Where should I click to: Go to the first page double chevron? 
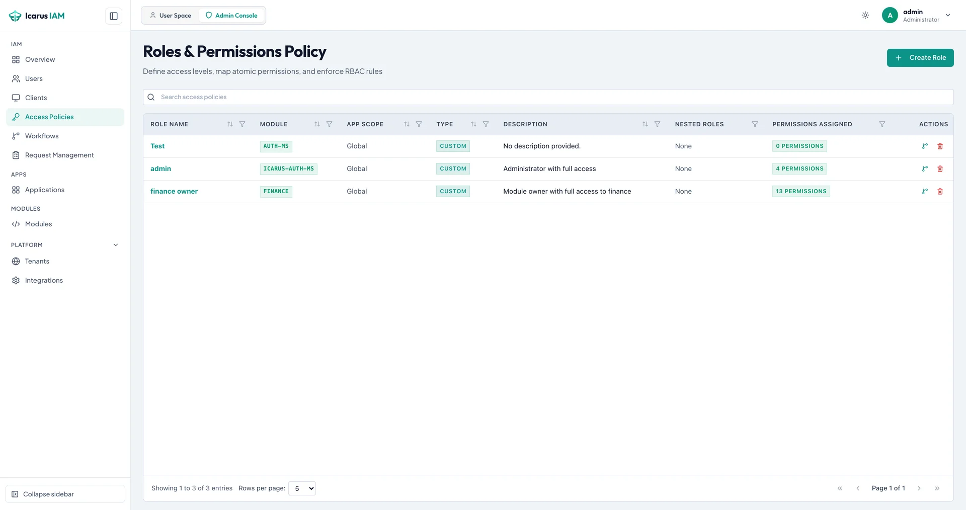(x=840, y=488)
